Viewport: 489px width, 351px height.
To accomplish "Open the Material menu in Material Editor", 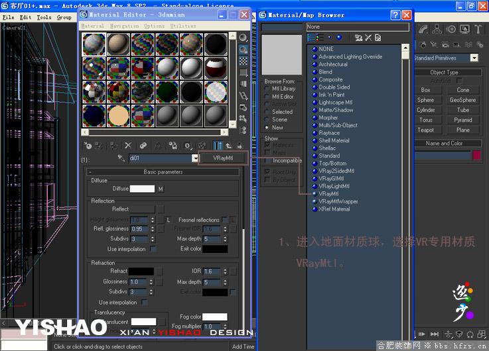I will (x=92, y=26).
